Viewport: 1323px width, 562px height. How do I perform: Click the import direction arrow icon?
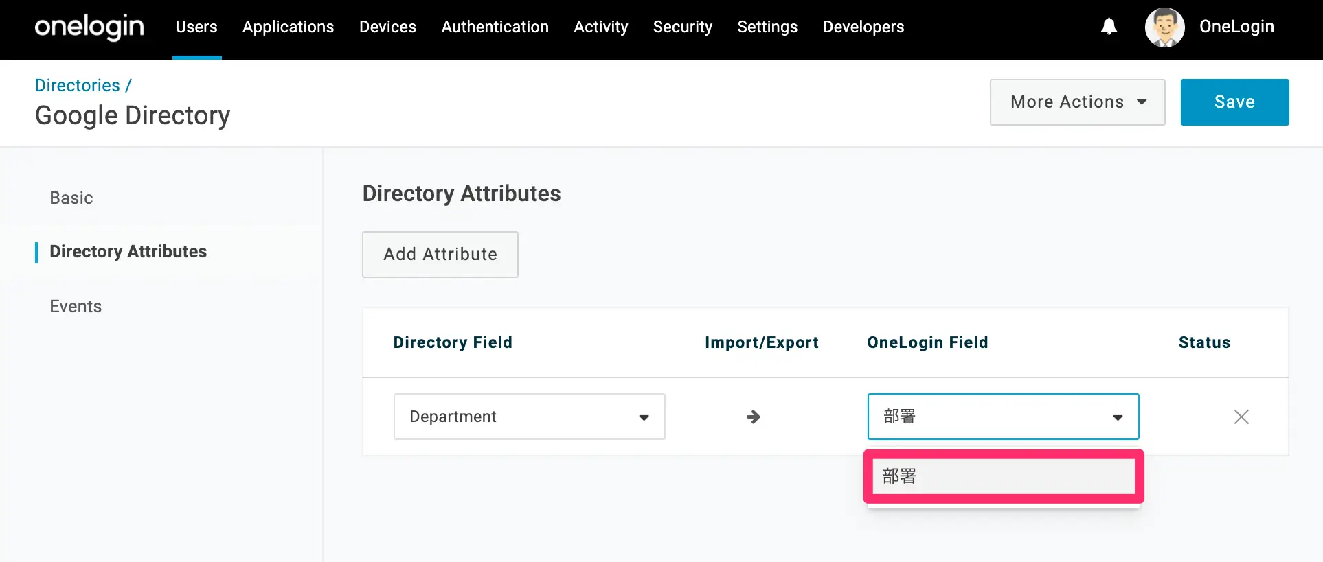point(754,417)
